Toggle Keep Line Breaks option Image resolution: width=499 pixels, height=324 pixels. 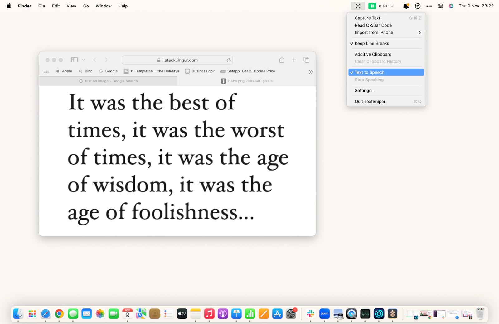[386, 43]
